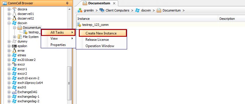This screenshot has width=245, height=104.
Task: Click the gremlin CommServe breadcrumb icon
Action: [80, 10]
